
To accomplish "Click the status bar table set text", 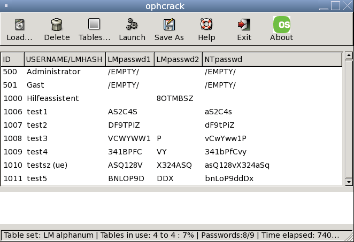I will tap(49, 235).
